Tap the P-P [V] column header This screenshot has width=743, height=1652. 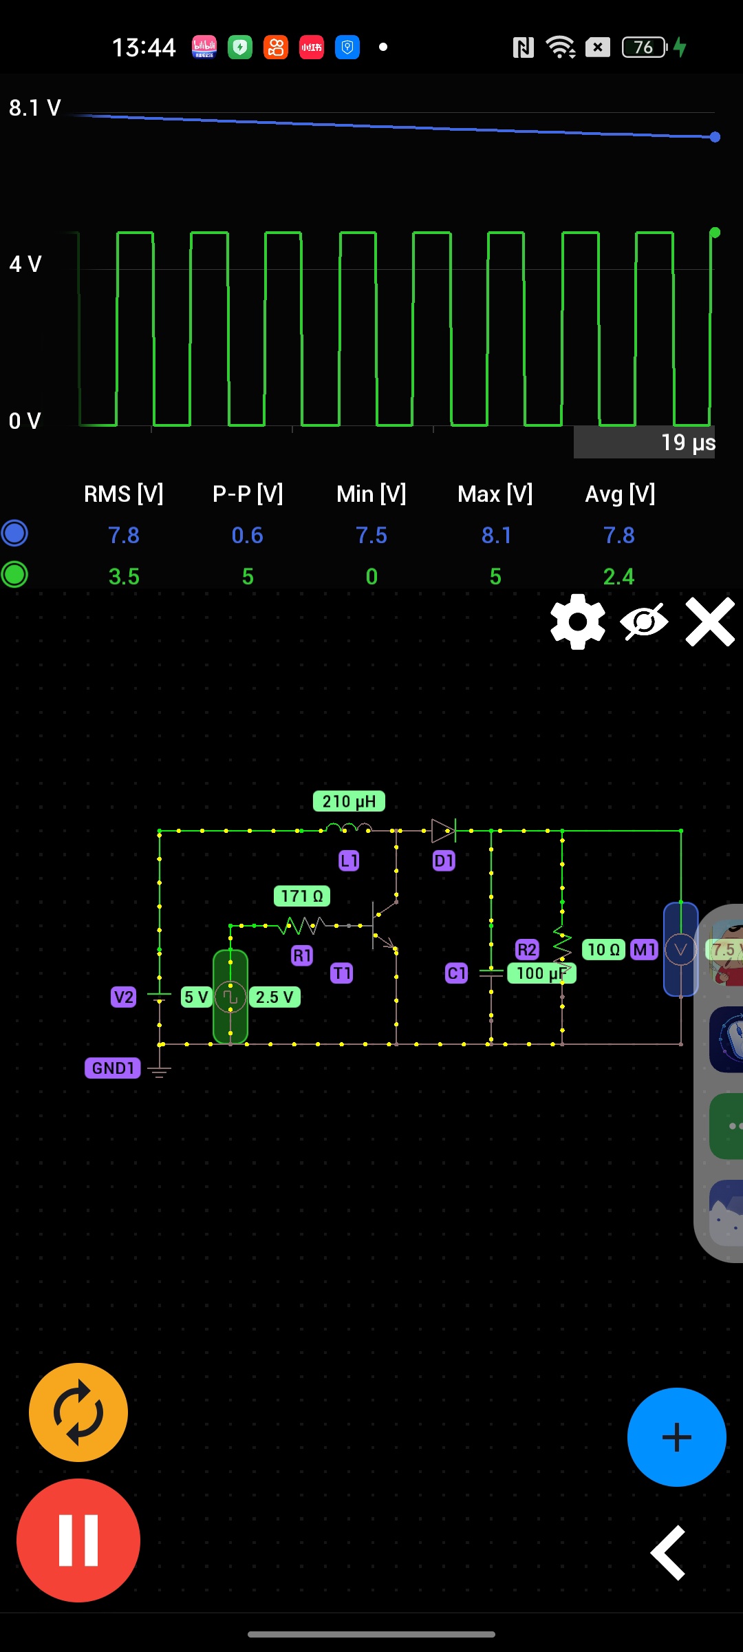(248, 494)
